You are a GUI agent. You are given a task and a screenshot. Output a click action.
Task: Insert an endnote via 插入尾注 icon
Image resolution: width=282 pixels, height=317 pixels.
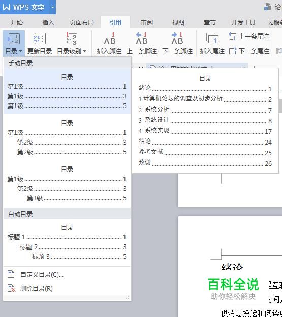212,38
